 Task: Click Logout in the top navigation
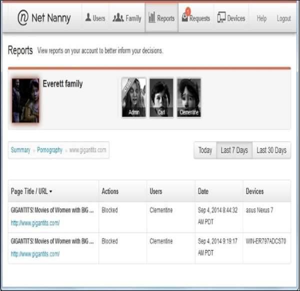click(283, 19)
